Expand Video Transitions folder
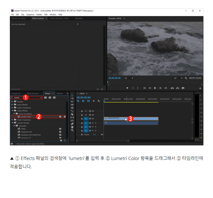Screen dimensions: 213x198 pos(12,120)
